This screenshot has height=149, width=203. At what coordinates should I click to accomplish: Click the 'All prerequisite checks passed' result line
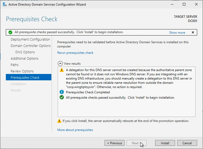pyautogui.click(x=120, y=98)
